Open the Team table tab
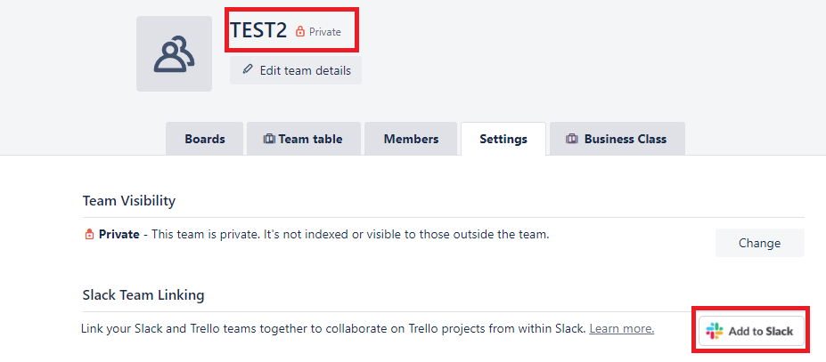Image resolution: width=826 pixels, height=362 pixels. point(304,139)
